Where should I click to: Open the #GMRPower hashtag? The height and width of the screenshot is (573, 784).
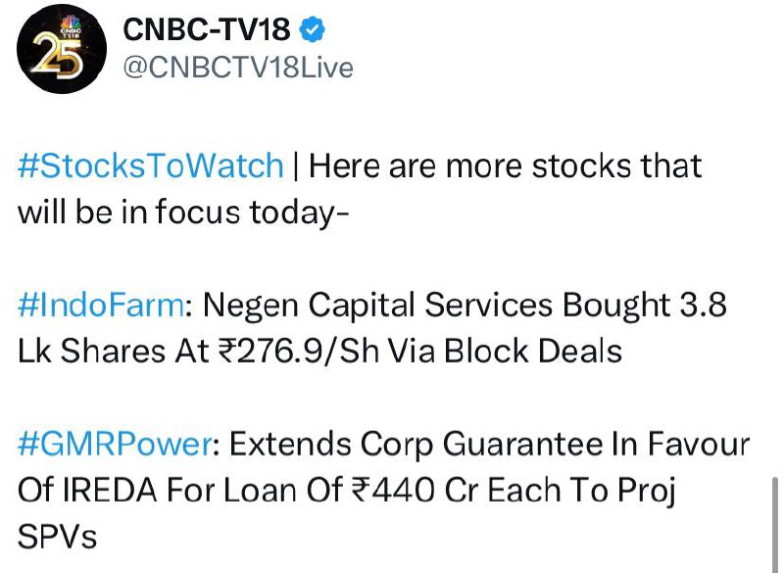click(x=114, y=443)
